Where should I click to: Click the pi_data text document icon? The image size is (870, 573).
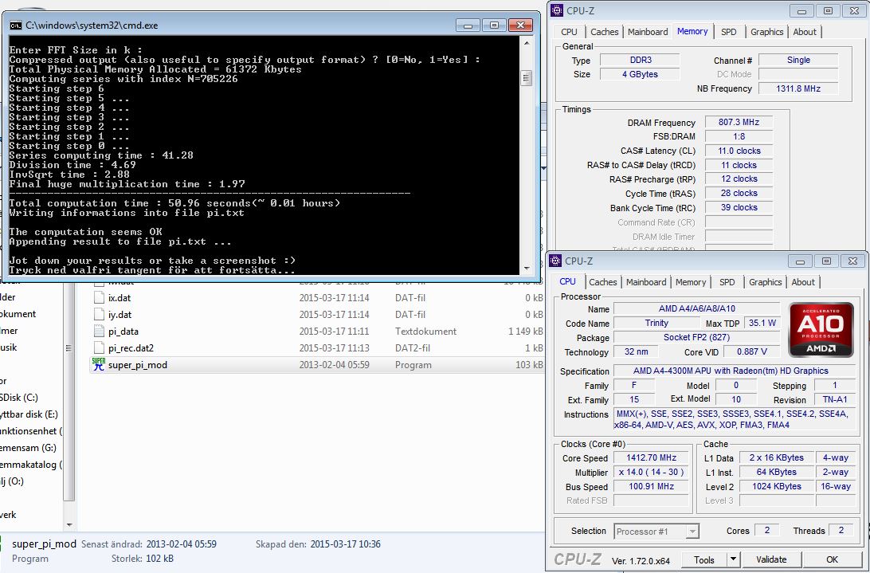pyautogui.click(x=99, y=332)
